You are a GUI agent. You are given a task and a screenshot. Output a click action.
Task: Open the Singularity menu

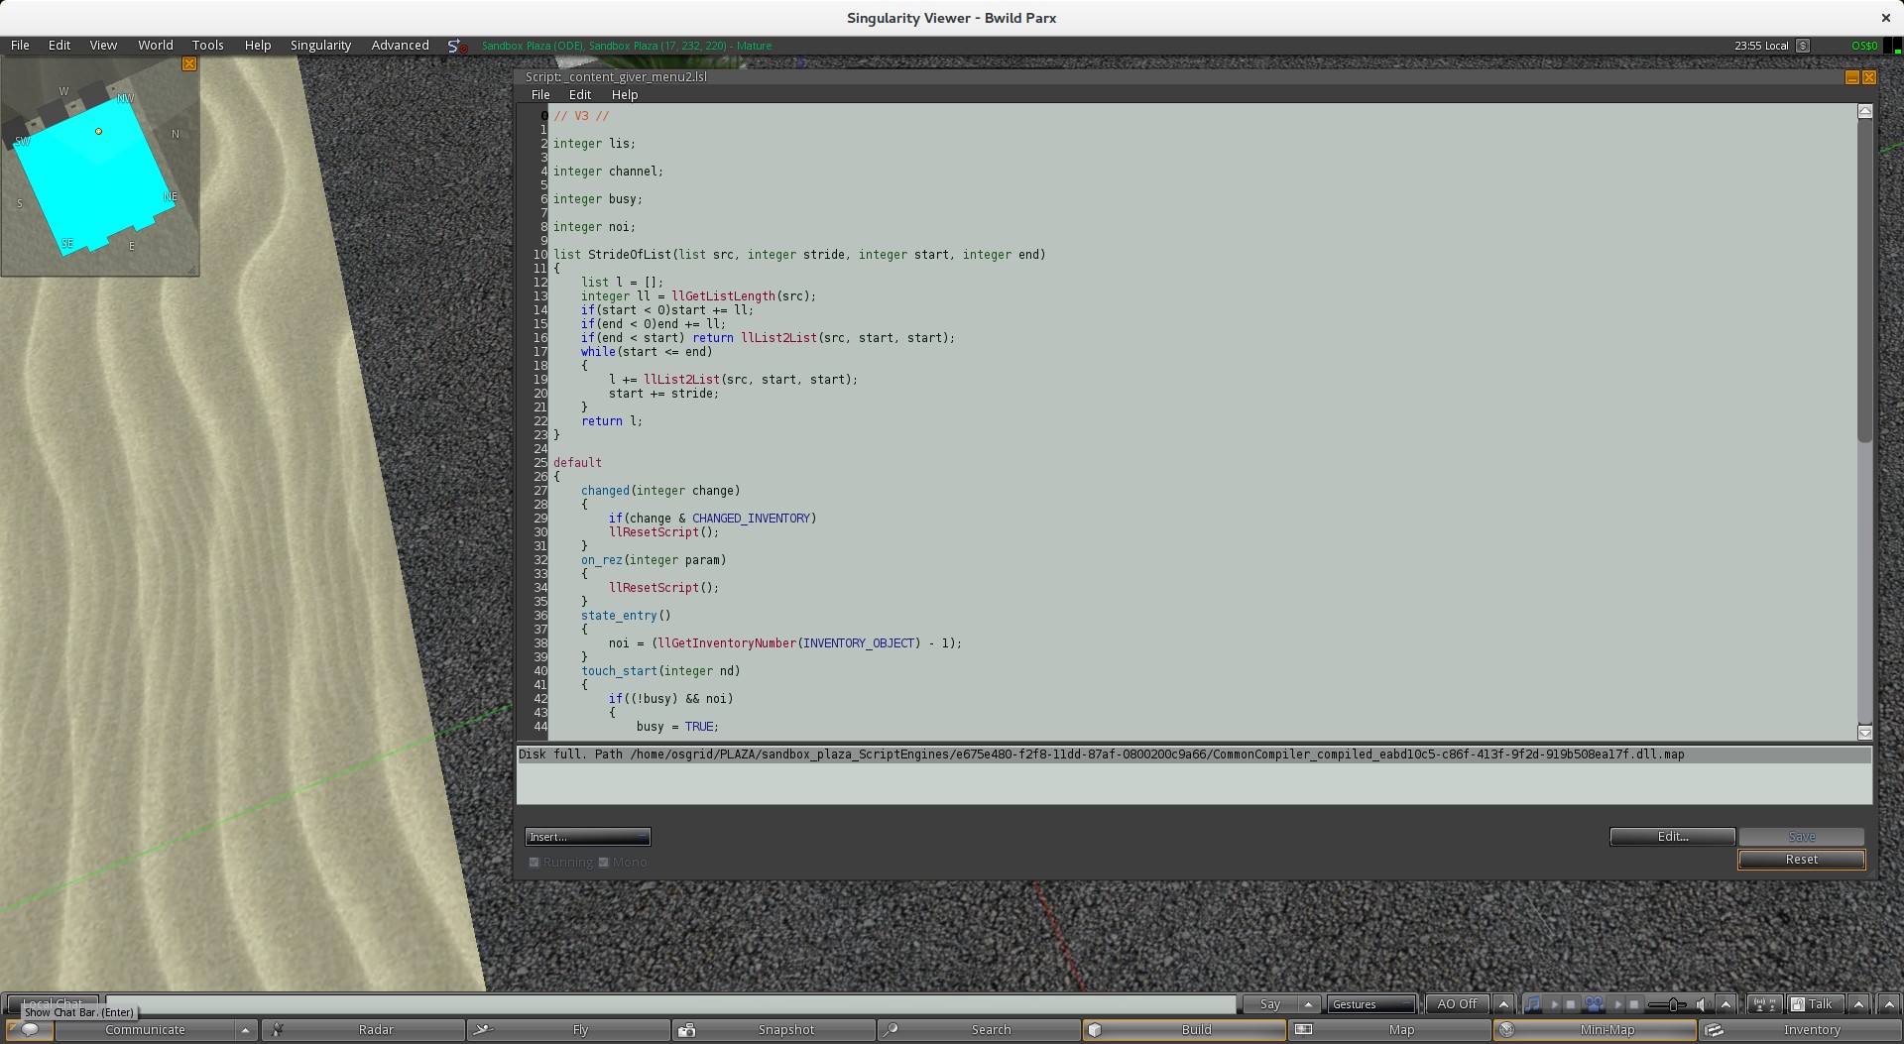tap(320, 46)
